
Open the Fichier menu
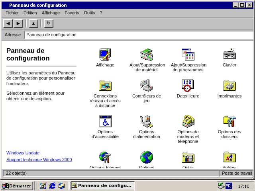click(12, 13)
